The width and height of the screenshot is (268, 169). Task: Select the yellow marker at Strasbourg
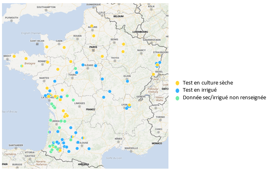tap(159, 55)
